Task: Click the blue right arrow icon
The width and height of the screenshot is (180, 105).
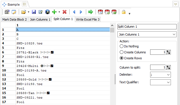Action: point(81,12)
